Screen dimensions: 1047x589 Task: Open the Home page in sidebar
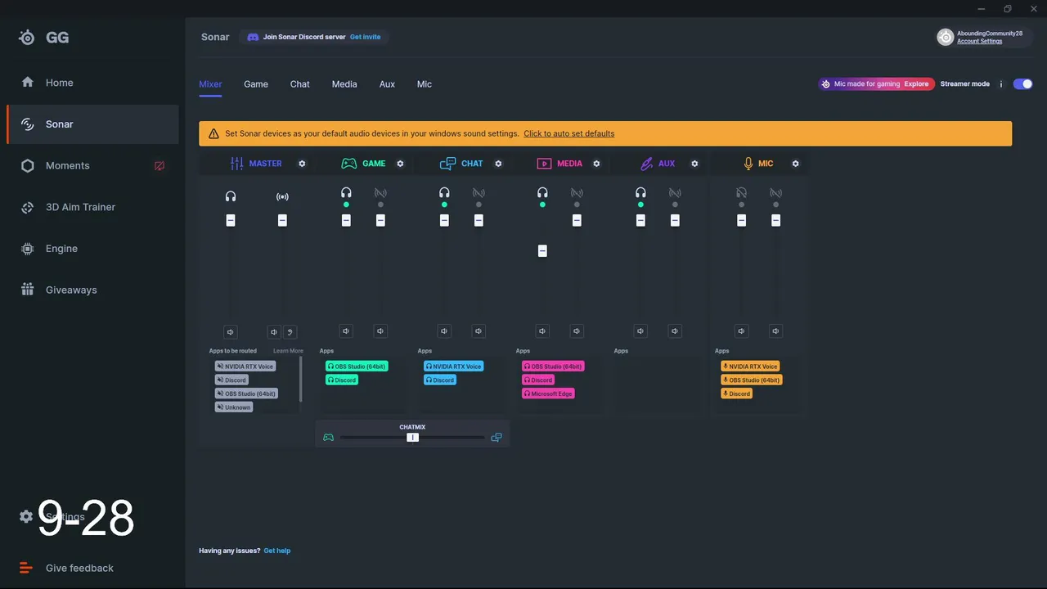[x=92, y=83]
